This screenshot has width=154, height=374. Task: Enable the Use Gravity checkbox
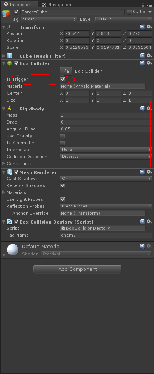pyautogui.click(x=62, y=136)
